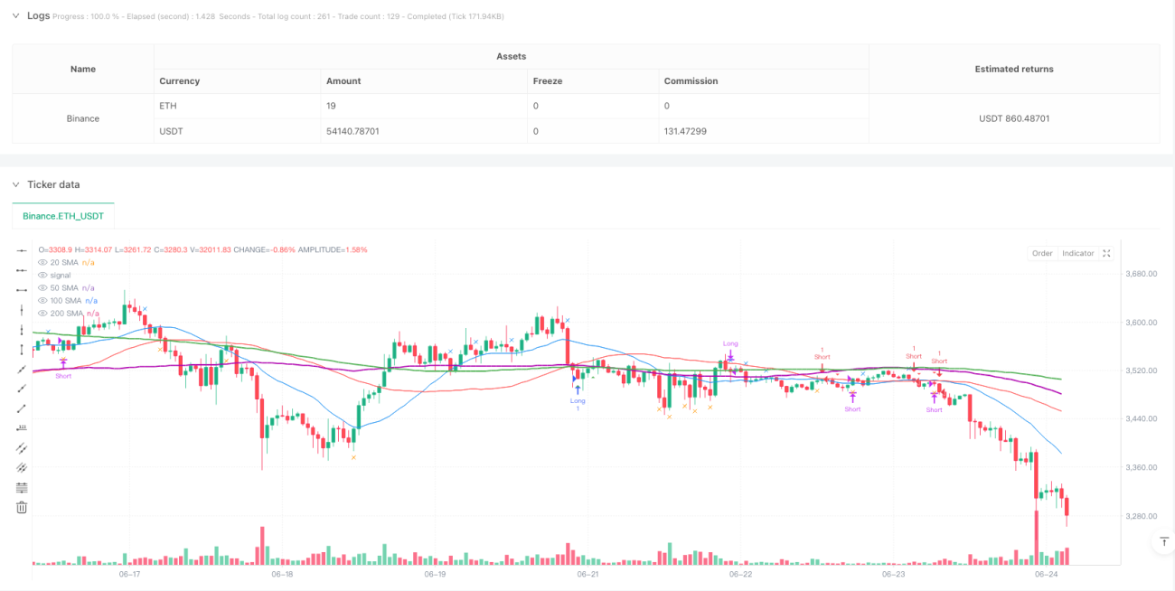Image resolution: width=1175 pixels, height=591 pixels.
Task: Pick the parallel lines drawing tool
Action: [x=22, y=448]
